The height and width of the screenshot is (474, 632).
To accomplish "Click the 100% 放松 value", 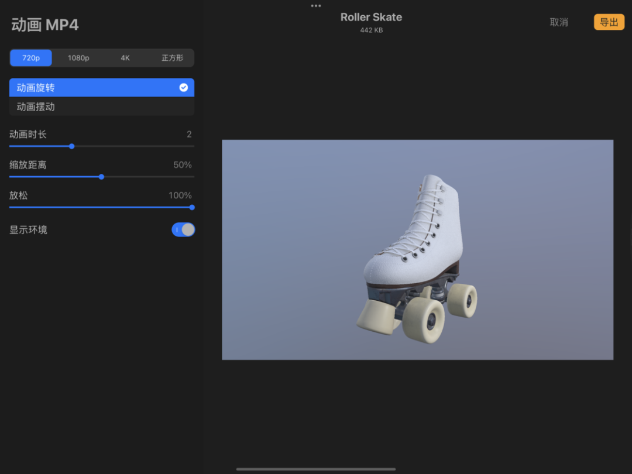I will coord(180,195).
